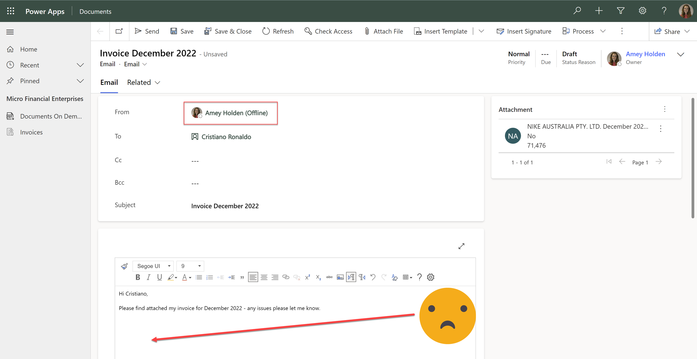Check access for this email record
697x359 pixels.
tap(328, 31)
